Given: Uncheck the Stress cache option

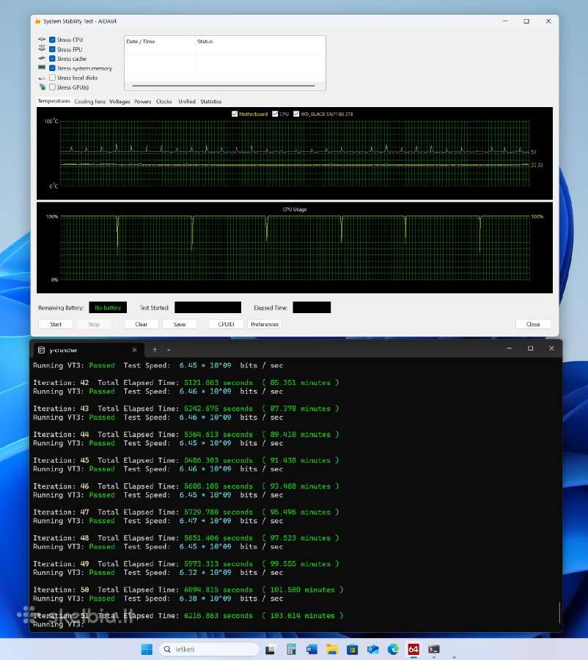Looking at the screenshot, I should [52, 59].
